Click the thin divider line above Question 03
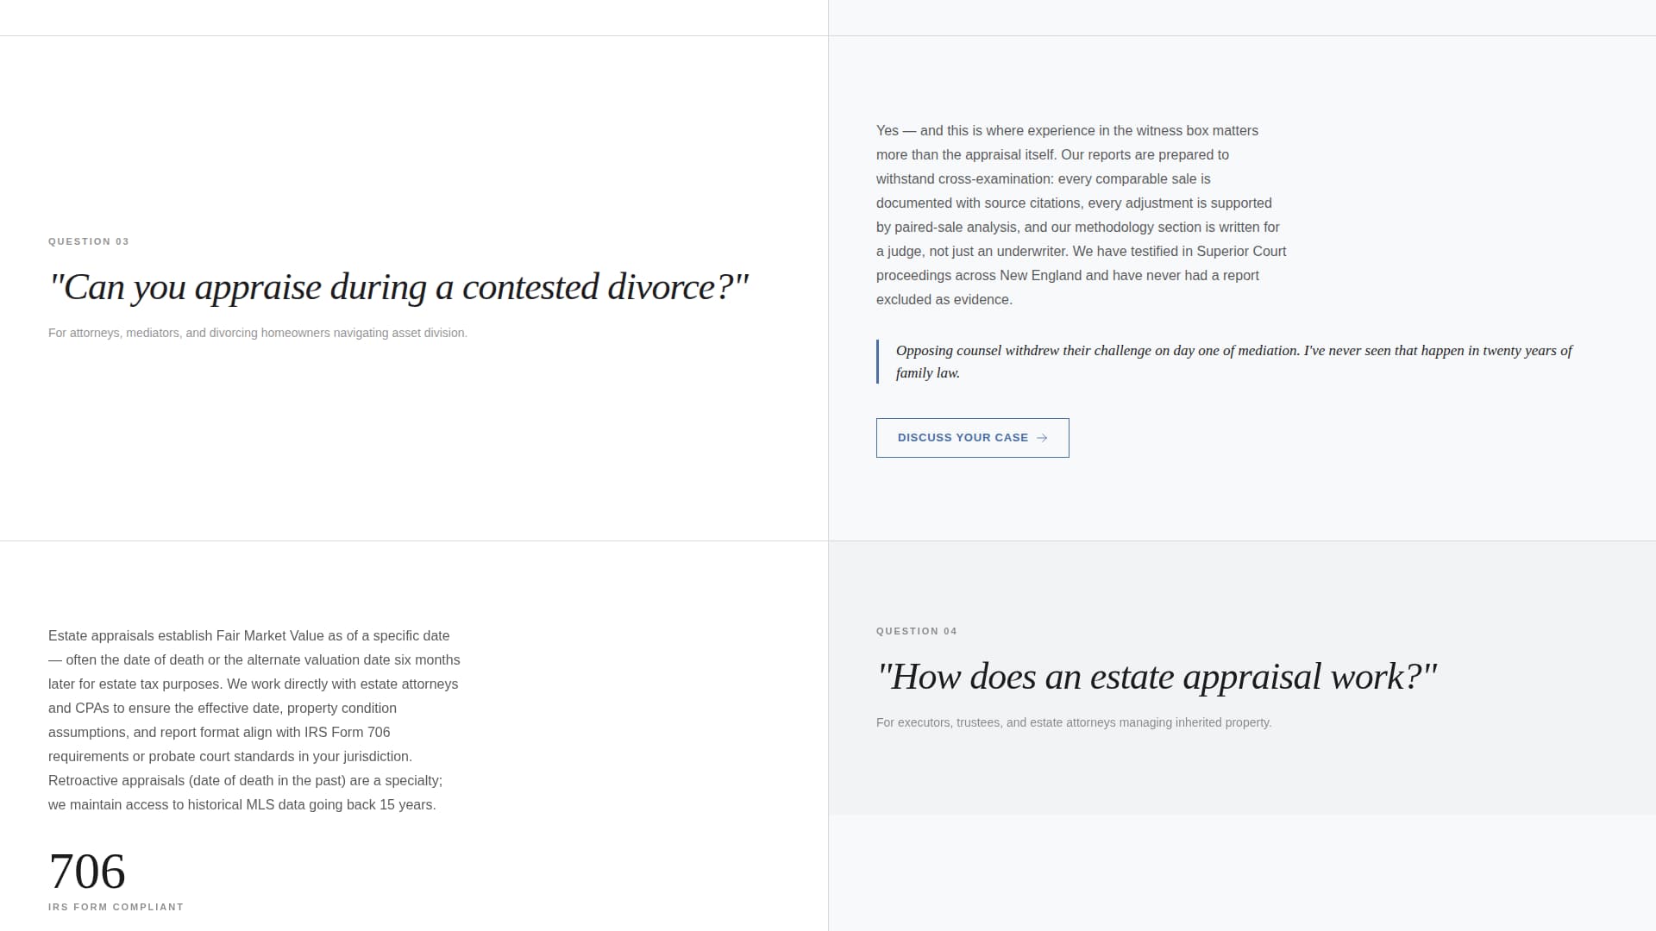 414,35
